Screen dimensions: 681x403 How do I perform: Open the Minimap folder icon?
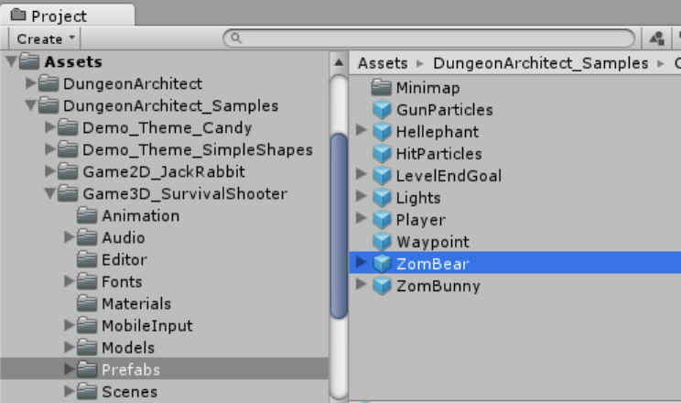coord(382,87)
